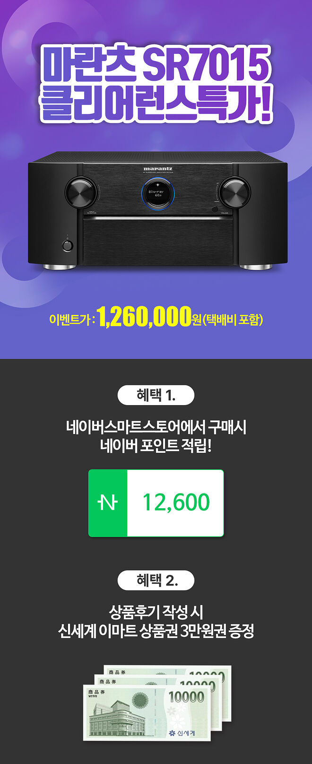Click the 12,600 Naver points amount
This screenshot has height=764, width=312.
point(176,502)
